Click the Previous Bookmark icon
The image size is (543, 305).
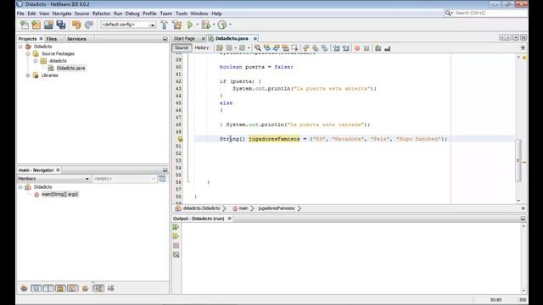[x=306, y=48]
